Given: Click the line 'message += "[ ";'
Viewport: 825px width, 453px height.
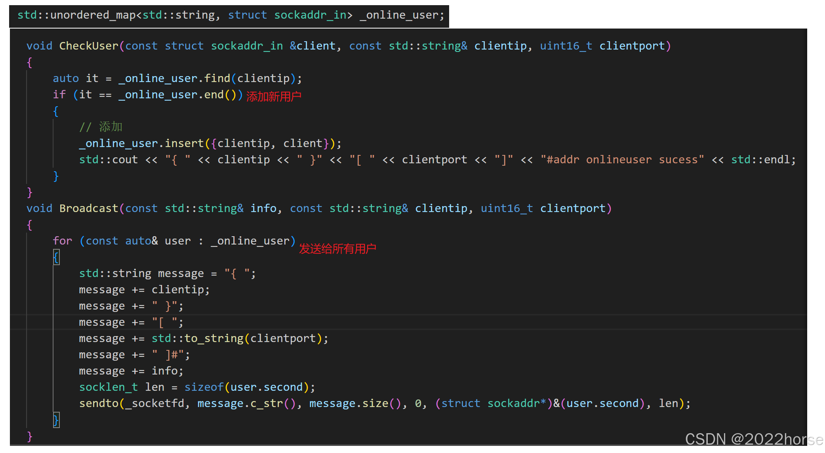Looking at the screenshot, I should coord(131,322).
